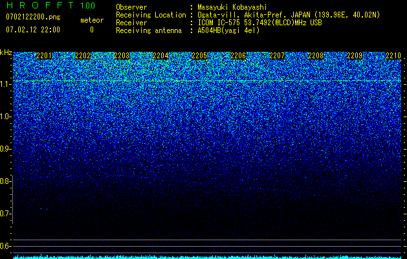Viewport: 407px width, 259px height.
Task: Click time marker 2209
Action: 355,56
